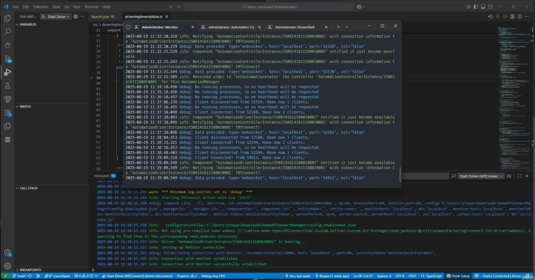Open Customize Layout in title bar
Viewport: 535px width, 280px height.
(x=469, y=7)
